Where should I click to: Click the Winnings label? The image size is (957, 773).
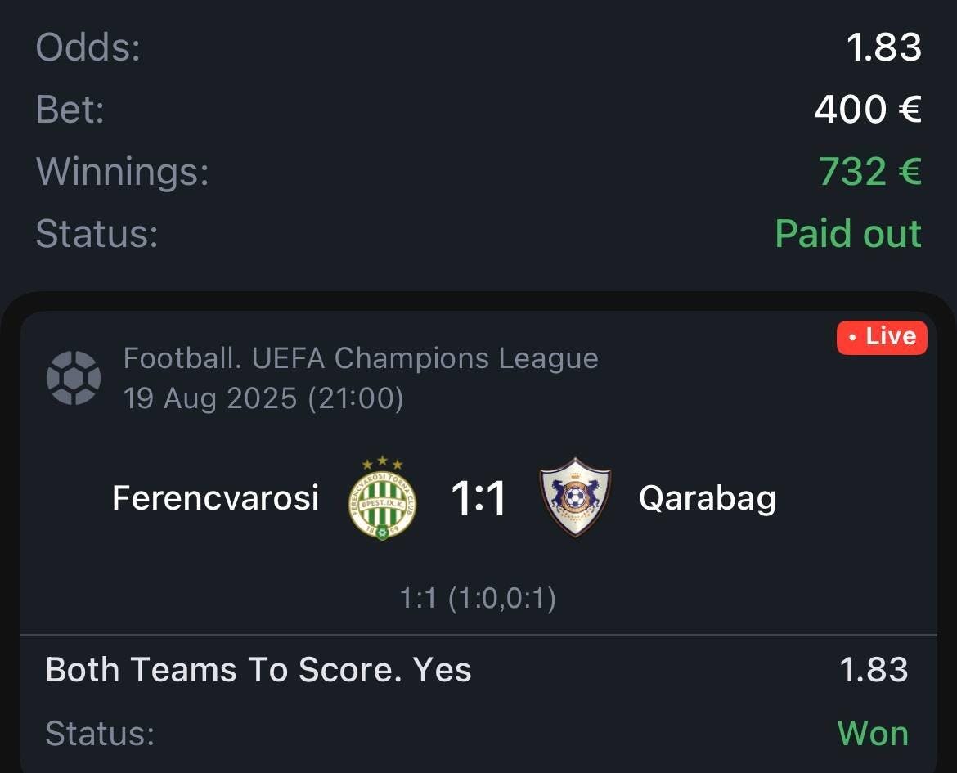coord(122,171)
